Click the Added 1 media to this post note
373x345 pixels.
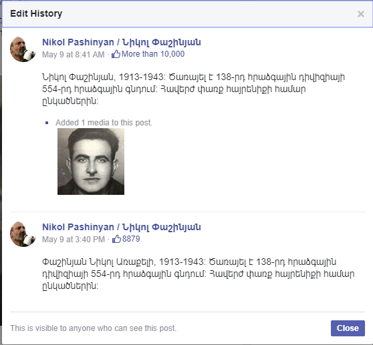point(104,123)
